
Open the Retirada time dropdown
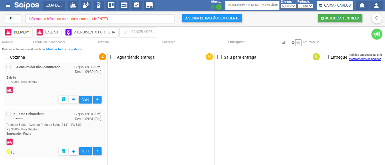point(305,6)
